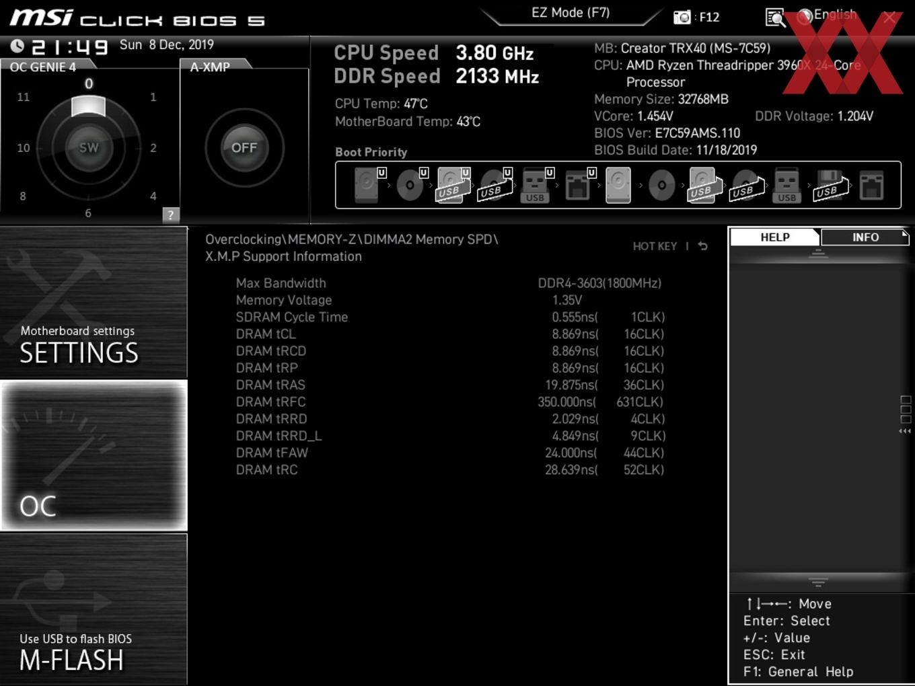Select the A-XMP panel label

tap(210, 67)
